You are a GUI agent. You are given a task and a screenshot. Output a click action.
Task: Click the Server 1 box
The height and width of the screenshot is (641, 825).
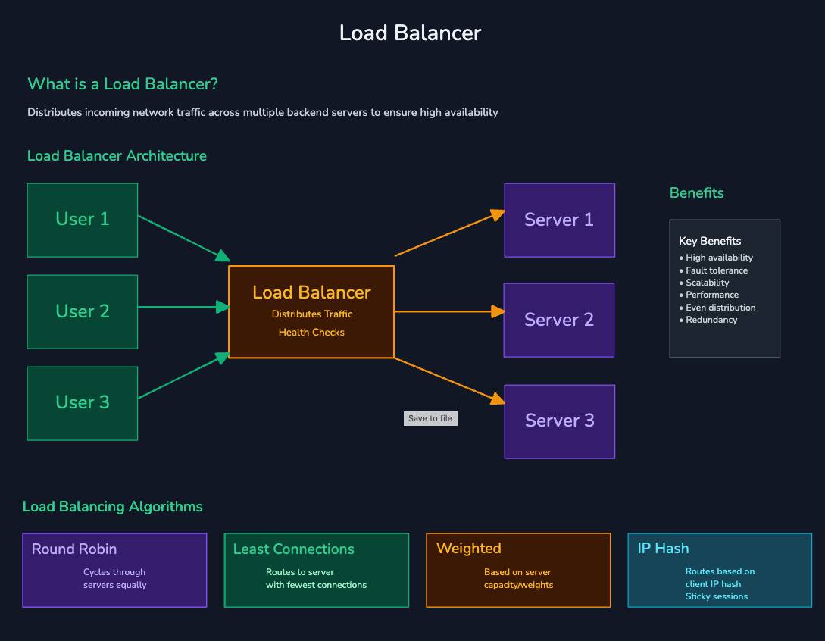pos(559,220)
